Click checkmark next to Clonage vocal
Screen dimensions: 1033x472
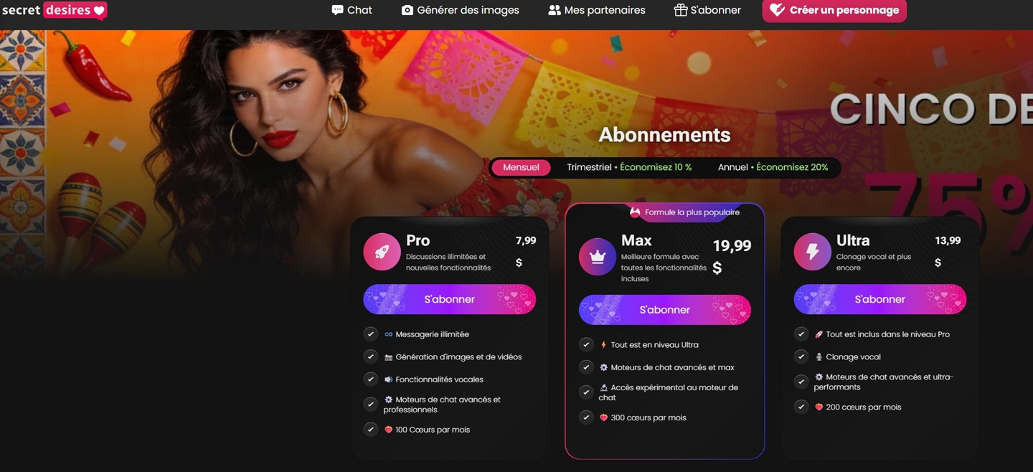[801, 357]
